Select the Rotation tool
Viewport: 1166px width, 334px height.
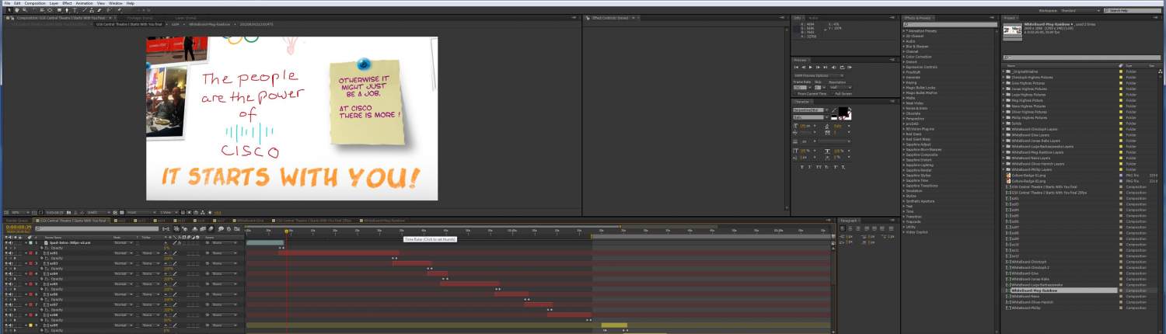[x=33, y=10]
